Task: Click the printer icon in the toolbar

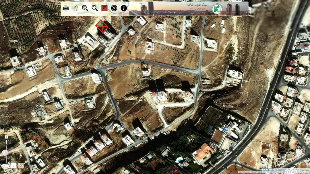Action: click(x=66, y=8)
